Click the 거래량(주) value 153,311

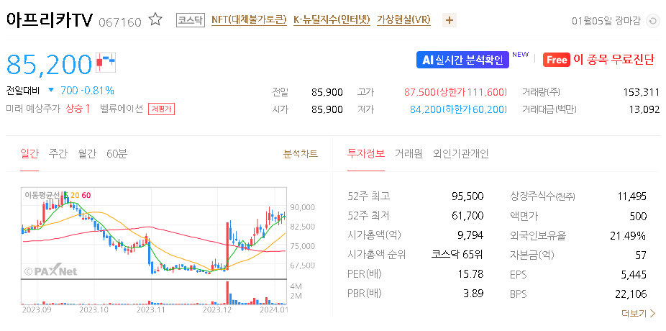tap(642, 92)
